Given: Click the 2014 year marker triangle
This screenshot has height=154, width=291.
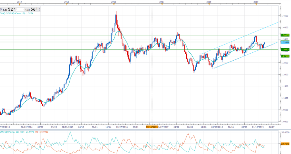Looking at the screenshot, I should click(x=19, y=5).
